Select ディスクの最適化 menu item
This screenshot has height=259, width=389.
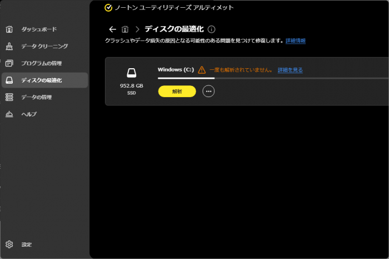[44, 80]
